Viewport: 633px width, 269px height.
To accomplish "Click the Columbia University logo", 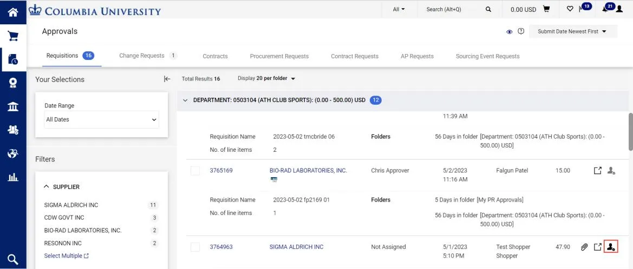I will click(95, 10).
